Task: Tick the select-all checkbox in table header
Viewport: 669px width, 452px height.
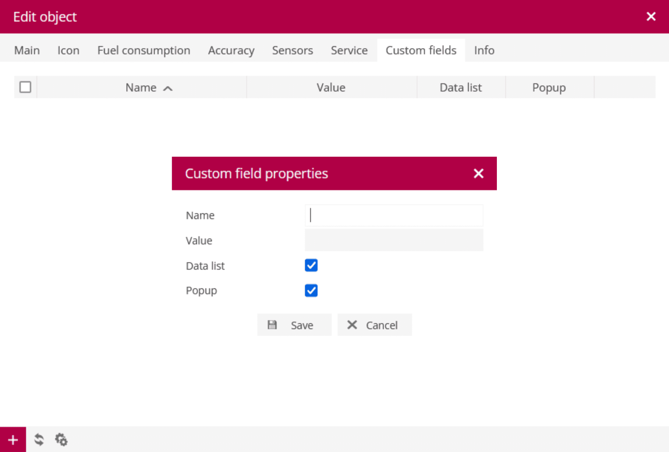Action: pyautogui.click(x=25, y=87)
